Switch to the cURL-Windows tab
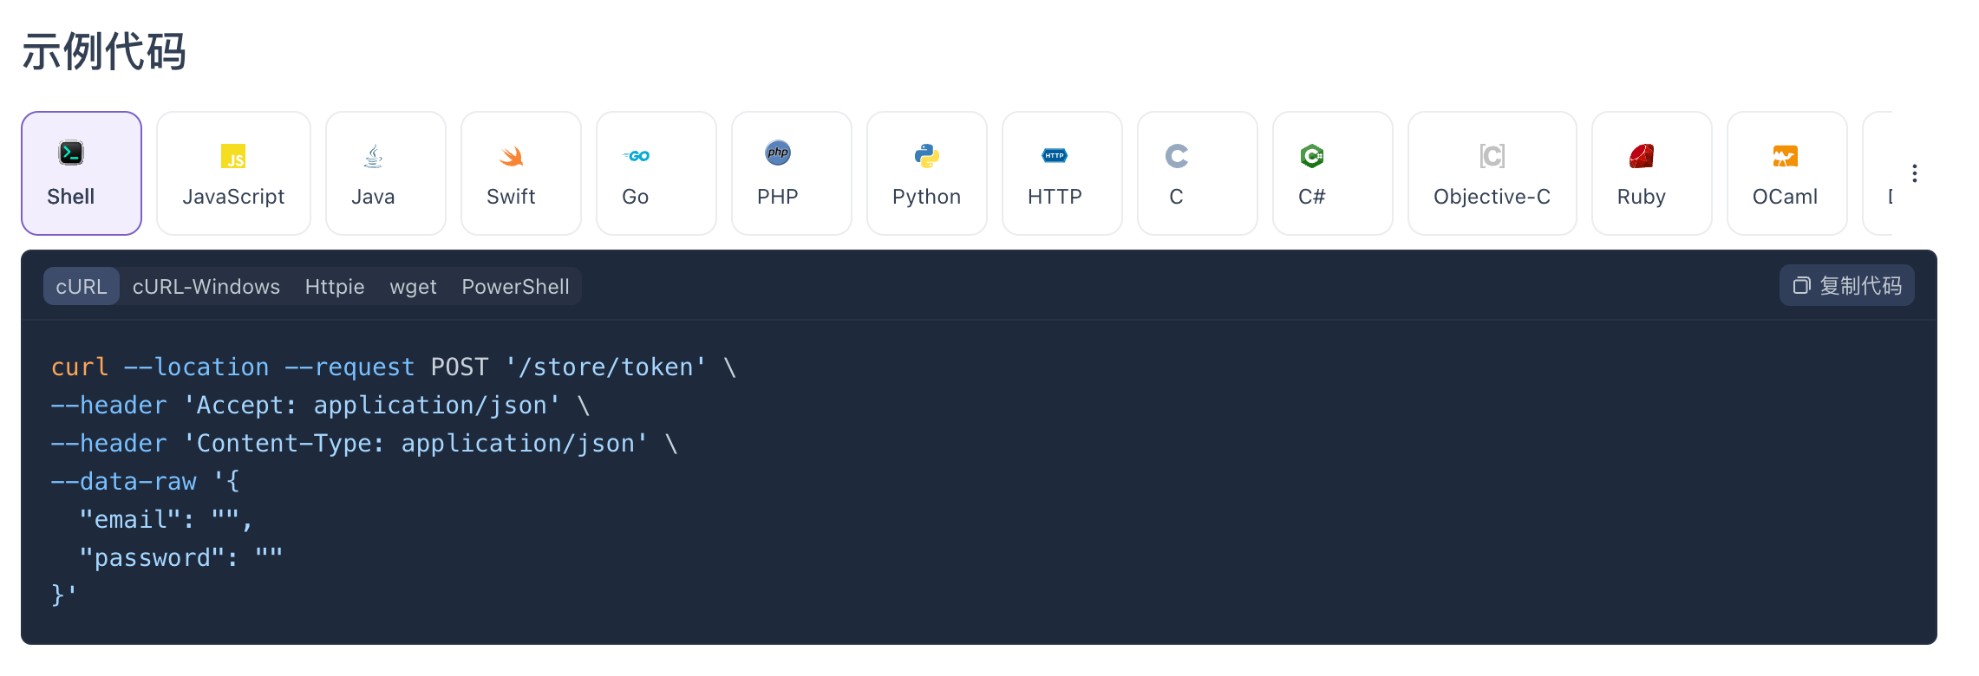This screenshot has width=1979, height=676. 206,287
